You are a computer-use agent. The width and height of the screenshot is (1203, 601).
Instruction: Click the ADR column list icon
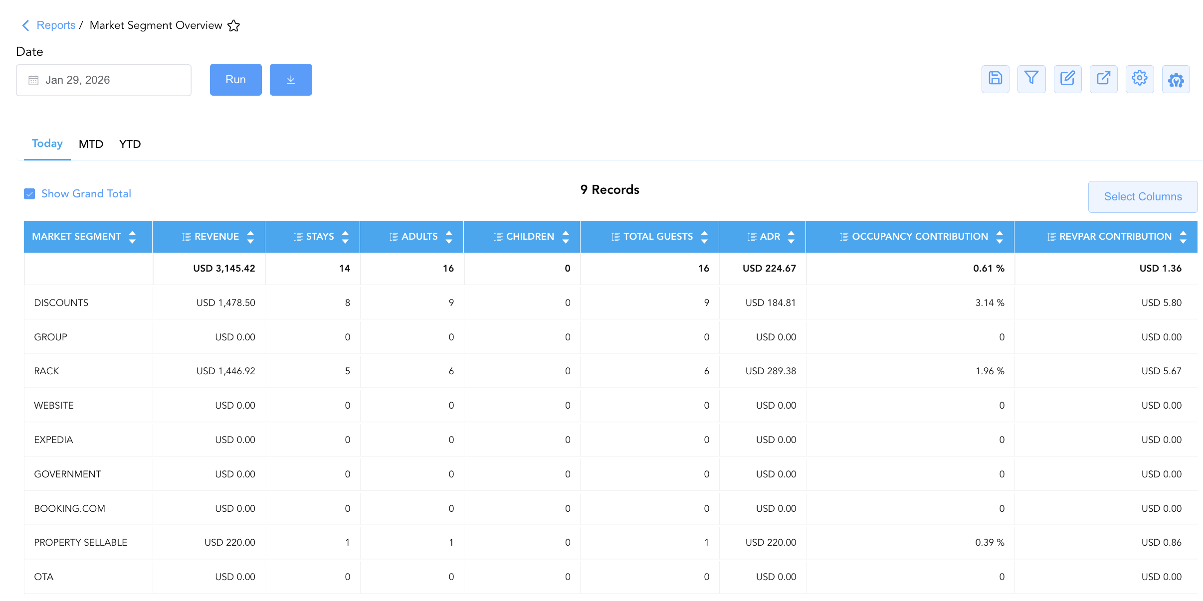[752, 237]
